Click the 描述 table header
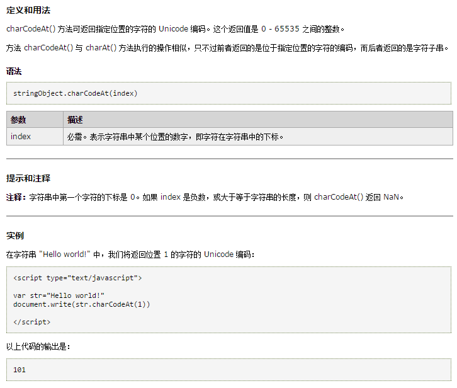This screenshot has width=457, height=388. tap(258, 120)
